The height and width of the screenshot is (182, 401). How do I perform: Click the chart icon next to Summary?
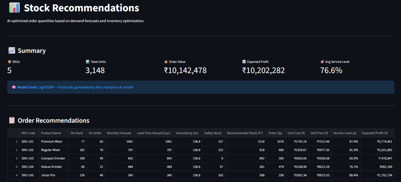12,50
